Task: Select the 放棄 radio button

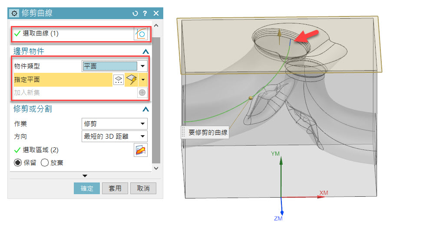Action: (45, 163)
